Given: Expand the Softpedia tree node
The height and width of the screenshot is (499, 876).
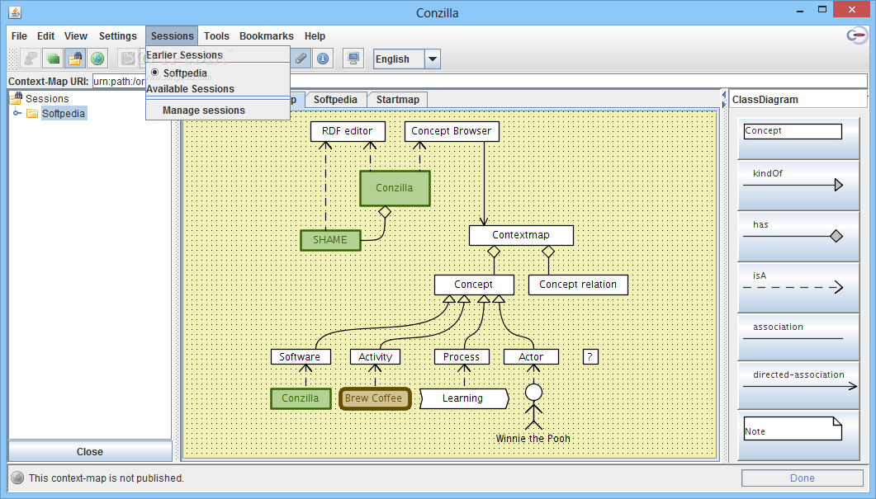Looking at the screenshot, I should point(17,113).
